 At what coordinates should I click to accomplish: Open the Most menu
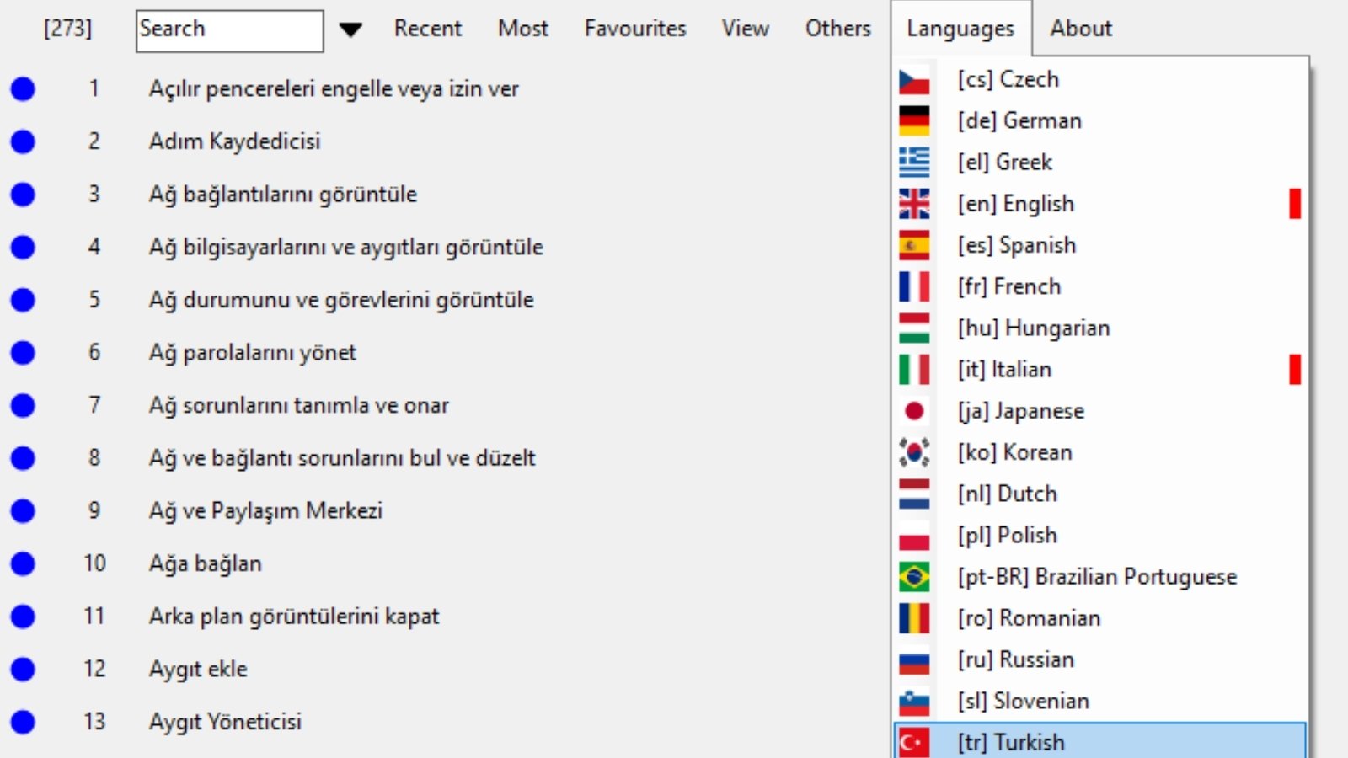pyautogui.click(x=523, y=29)
